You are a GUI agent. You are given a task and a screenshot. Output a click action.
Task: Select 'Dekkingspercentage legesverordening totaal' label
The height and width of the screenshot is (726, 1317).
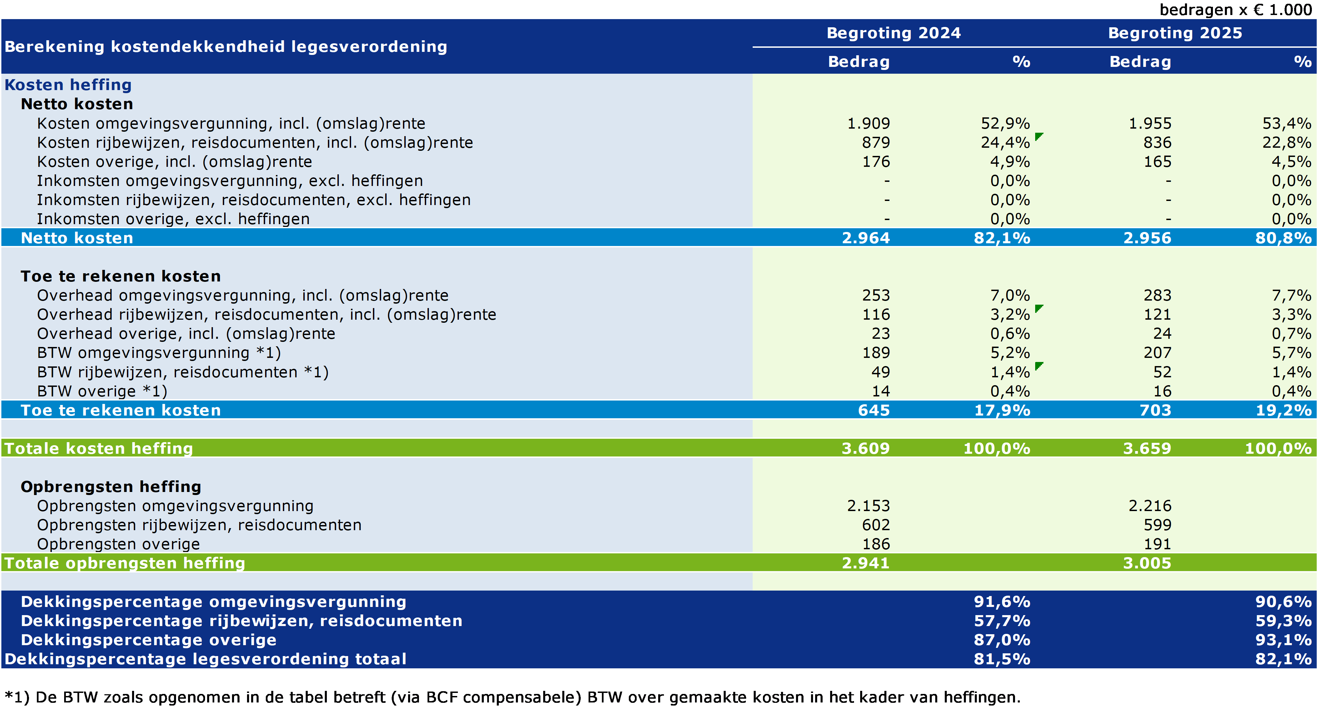coord(205,659)
